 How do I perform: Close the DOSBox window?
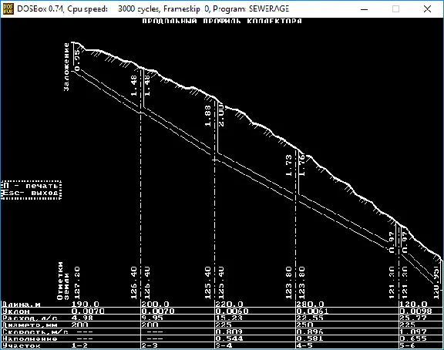(x=427, y=9)
